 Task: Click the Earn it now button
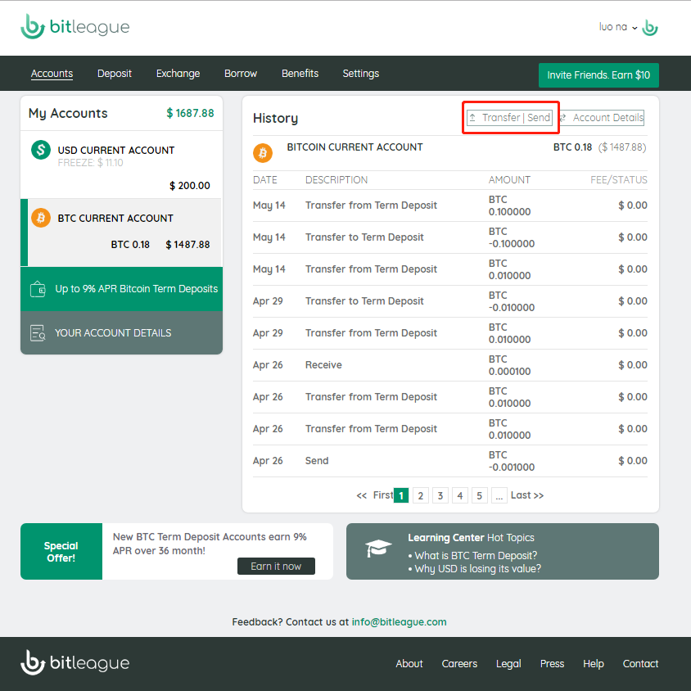[276, 567]
